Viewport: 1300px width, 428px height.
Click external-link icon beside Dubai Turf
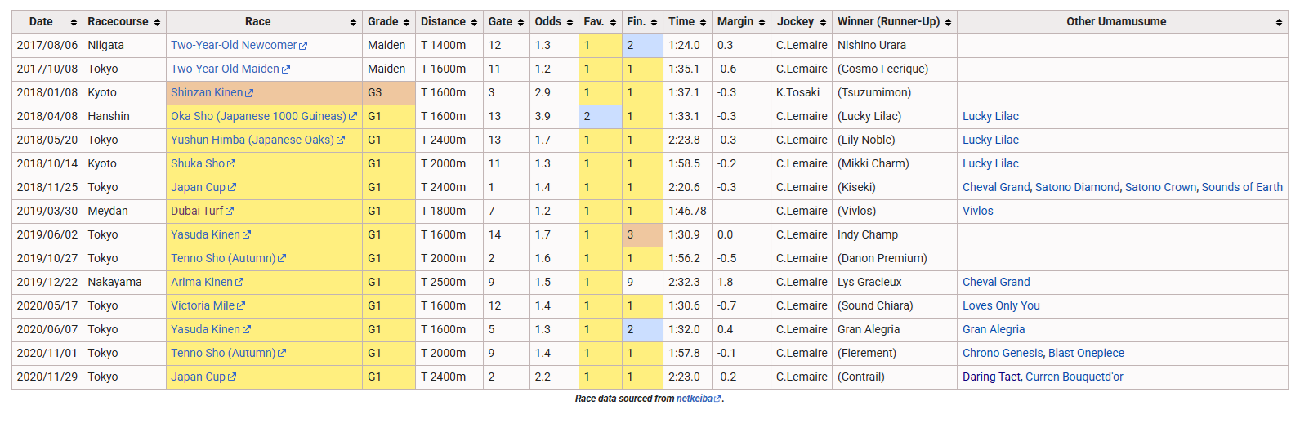click(x=230, y=212)
